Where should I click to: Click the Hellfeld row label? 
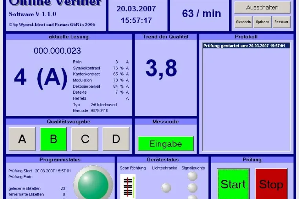coord(79,98)
